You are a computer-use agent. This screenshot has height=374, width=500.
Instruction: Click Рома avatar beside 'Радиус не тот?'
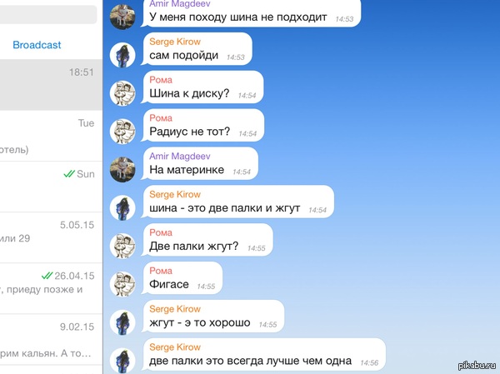tap(122, 132)
